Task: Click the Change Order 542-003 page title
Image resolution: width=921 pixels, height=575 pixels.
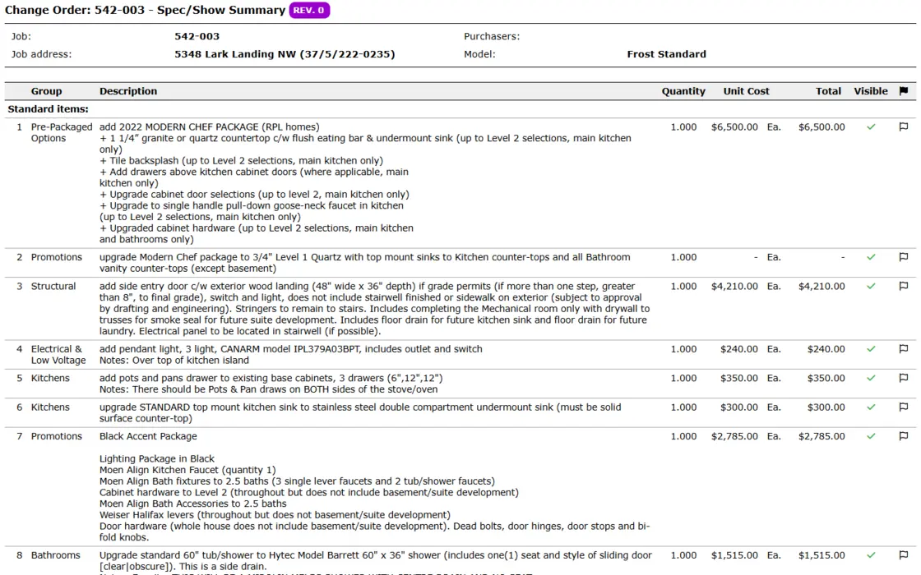Action: coord(145,10)
